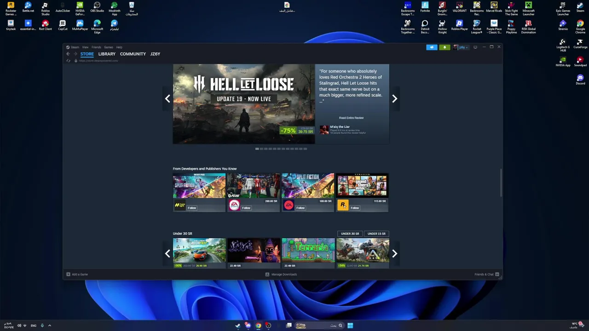Select last carousel pagination dot
Screen dimensions: 589x331
(x=305, y=148)
